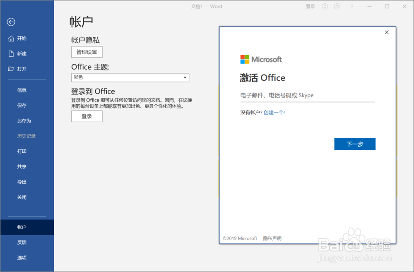Click the question mark help icon
Image resolution: width=414 pixels, height=272 pixels.
click(351, 7)
